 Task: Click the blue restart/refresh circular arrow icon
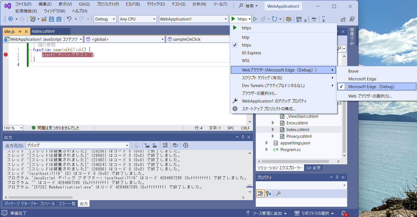click(274, 19)
